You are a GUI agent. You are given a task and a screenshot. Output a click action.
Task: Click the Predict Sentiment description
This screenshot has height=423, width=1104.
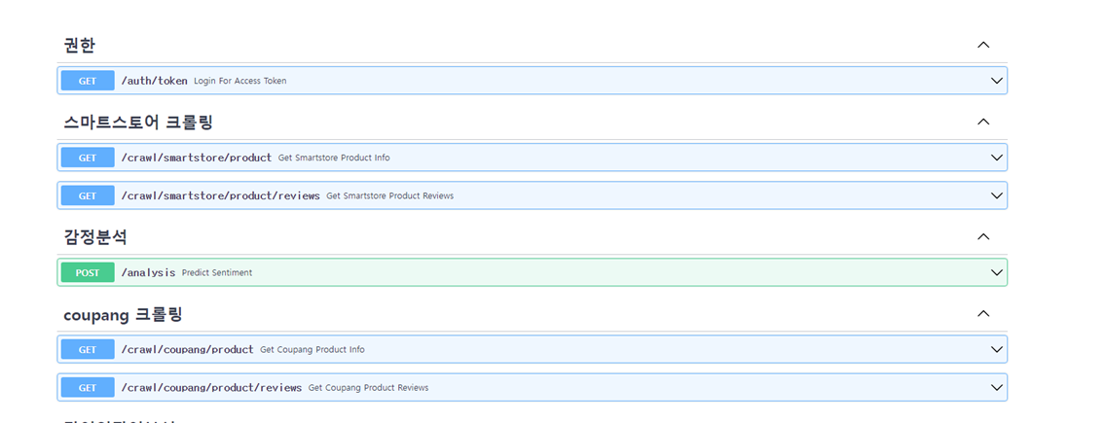tap(217, 273)
